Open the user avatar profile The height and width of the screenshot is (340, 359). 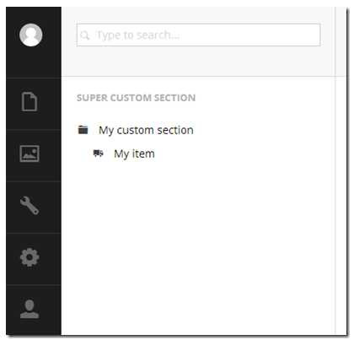[x=31, y=35]
